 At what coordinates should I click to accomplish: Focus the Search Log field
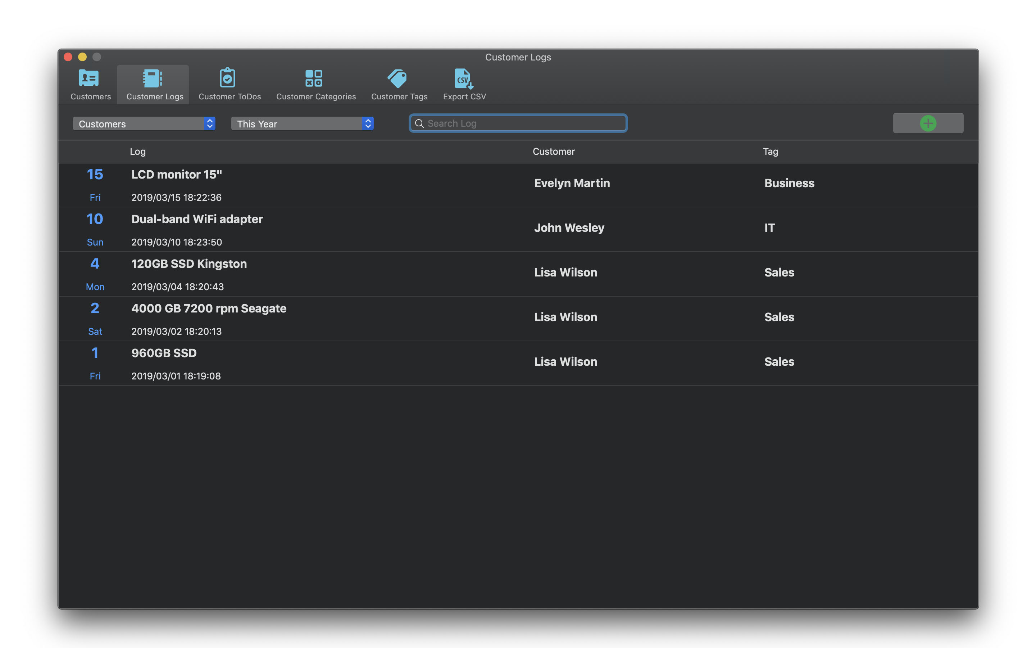(x=518, y=123)
